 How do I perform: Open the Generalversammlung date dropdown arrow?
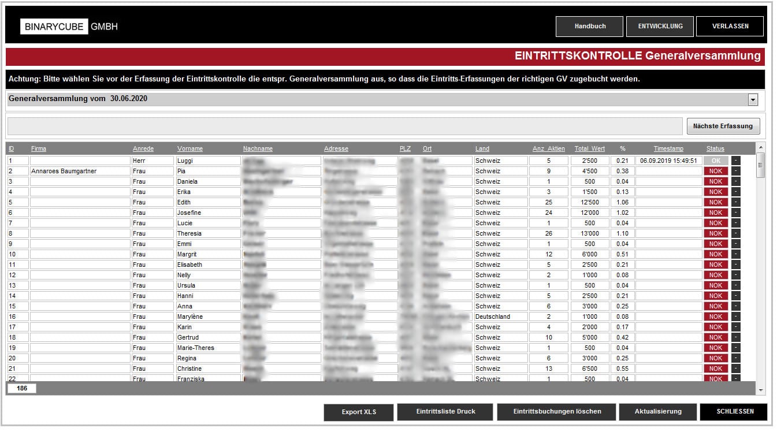(x=753, y=99)
